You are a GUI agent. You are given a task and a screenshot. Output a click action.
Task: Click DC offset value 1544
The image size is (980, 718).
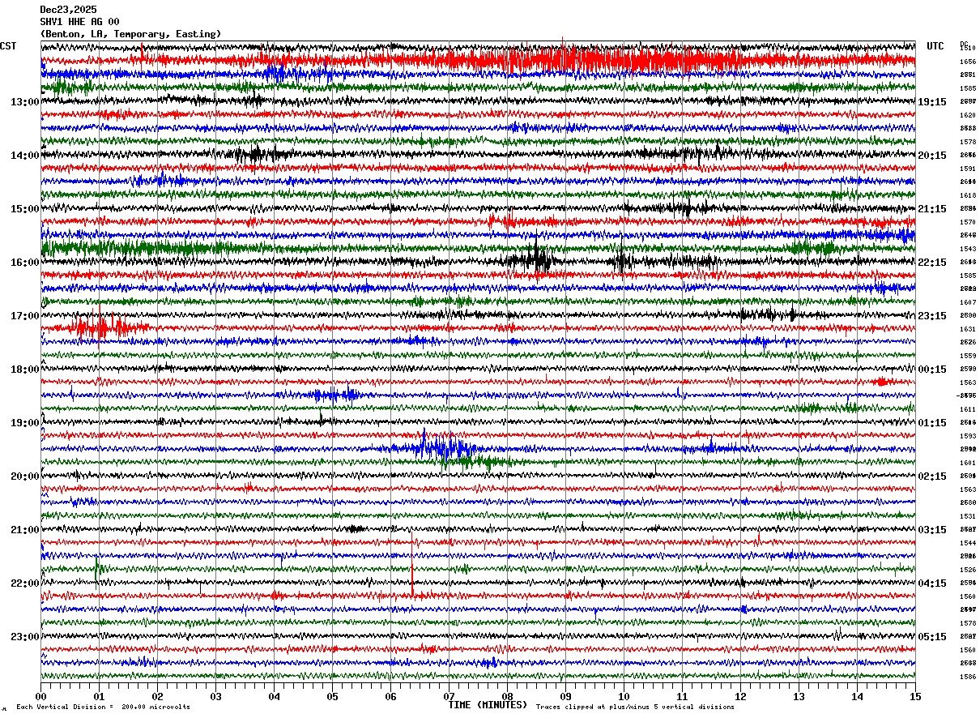point(968,543)
